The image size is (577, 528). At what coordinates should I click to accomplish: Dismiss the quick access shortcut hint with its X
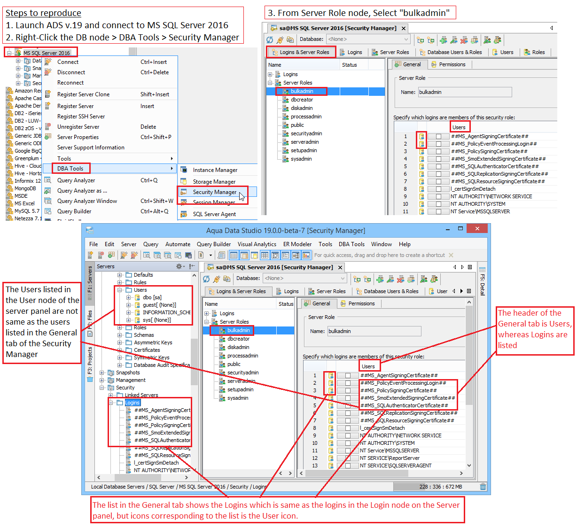click(451, 255)
